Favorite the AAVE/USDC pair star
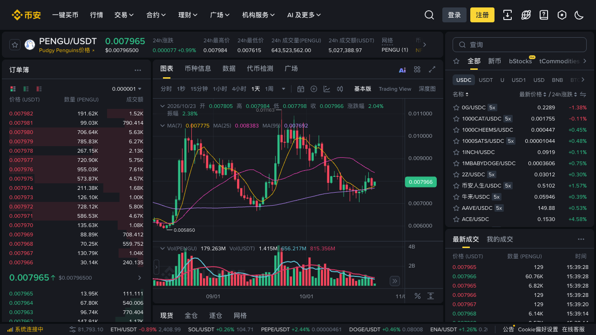The height and width of the screenshot is (335, 596). pyautogui.click(x=456, y=208)
